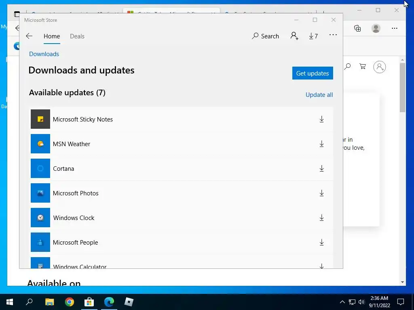414x310 pixels.
Task: Open the network status tray icon
Action: (352, 302)
